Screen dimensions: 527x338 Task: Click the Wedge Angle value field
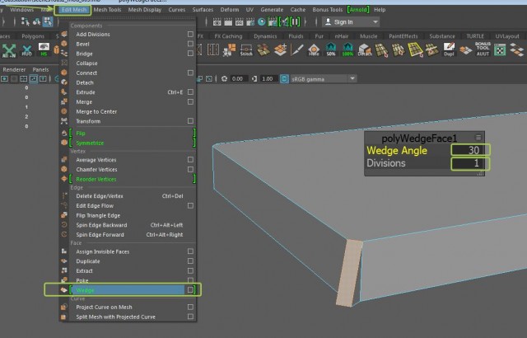(470, 150)
